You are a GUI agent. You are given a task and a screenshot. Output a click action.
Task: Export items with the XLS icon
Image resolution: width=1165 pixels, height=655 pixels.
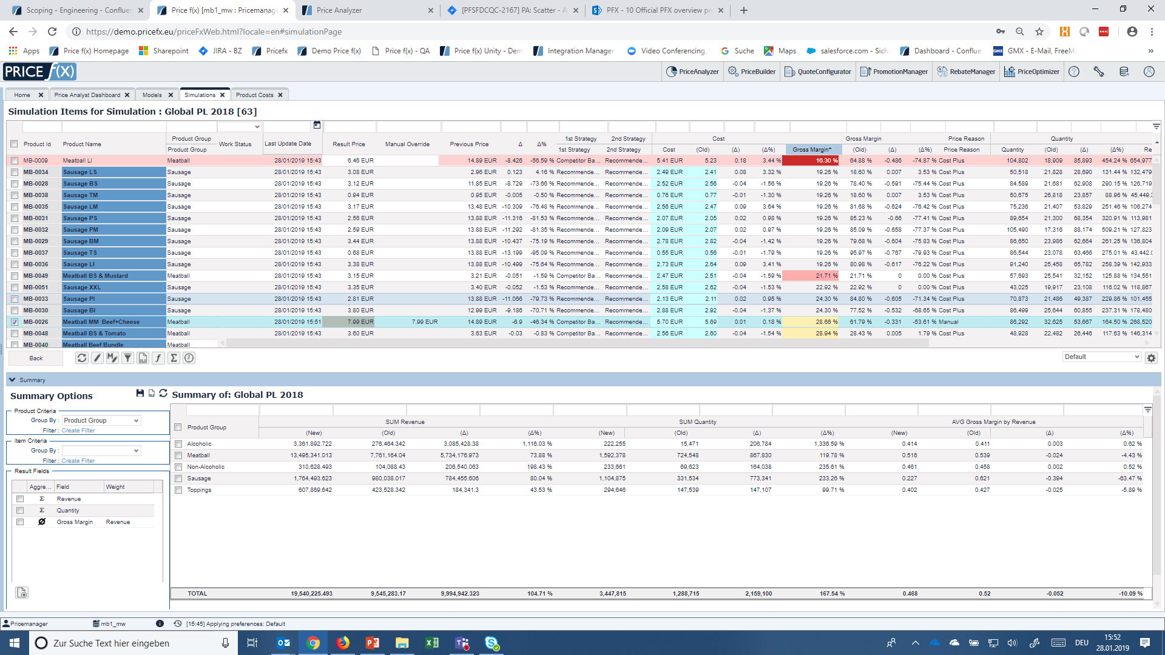pyautogui.click(x=143, y=358)
